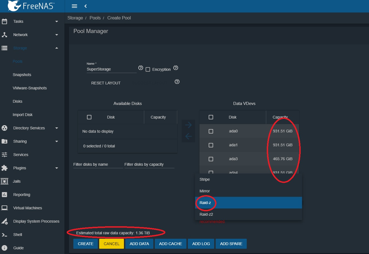Open VMware-Snapshots under Storage
Screen dimensions: 369x254
tap(30, 88)
